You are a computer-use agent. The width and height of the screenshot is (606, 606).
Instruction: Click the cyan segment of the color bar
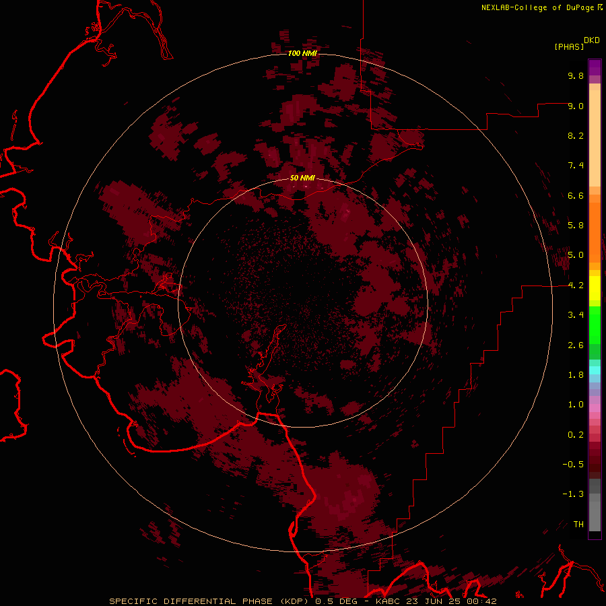(x=595, y=370)
